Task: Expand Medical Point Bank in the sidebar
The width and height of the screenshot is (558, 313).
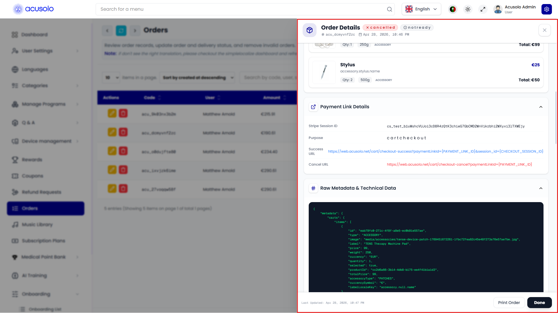Action: 46,257
